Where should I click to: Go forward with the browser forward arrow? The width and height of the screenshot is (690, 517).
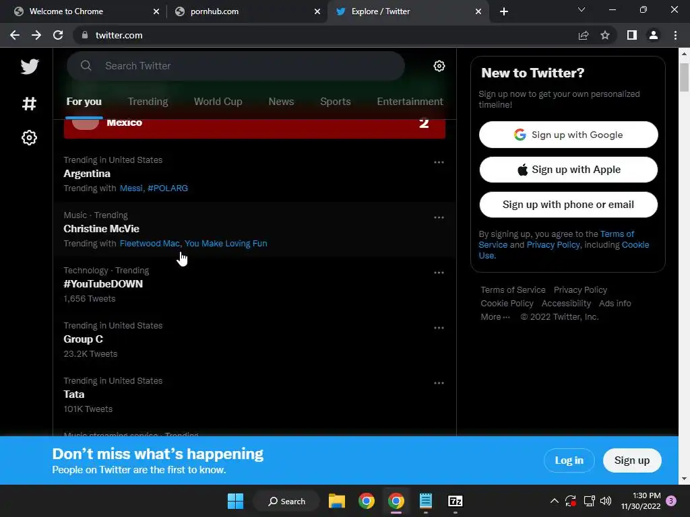[x=36, y=35]
